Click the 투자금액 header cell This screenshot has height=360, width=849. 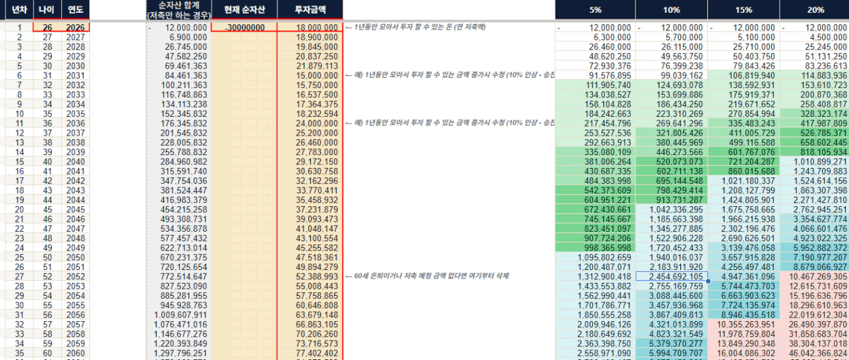click(x=310, y=9)
